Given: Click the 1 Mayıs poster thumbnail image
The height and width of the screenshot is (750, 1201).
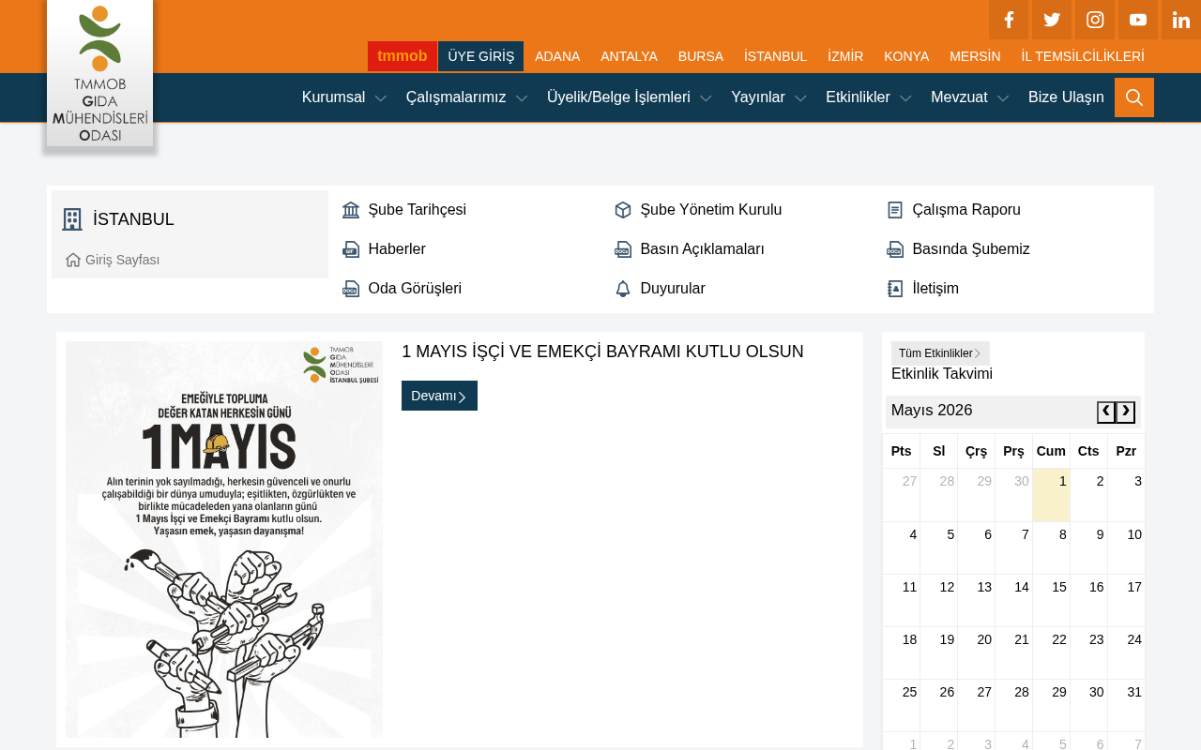Looking at the screenshot, I should coord(224,539).
